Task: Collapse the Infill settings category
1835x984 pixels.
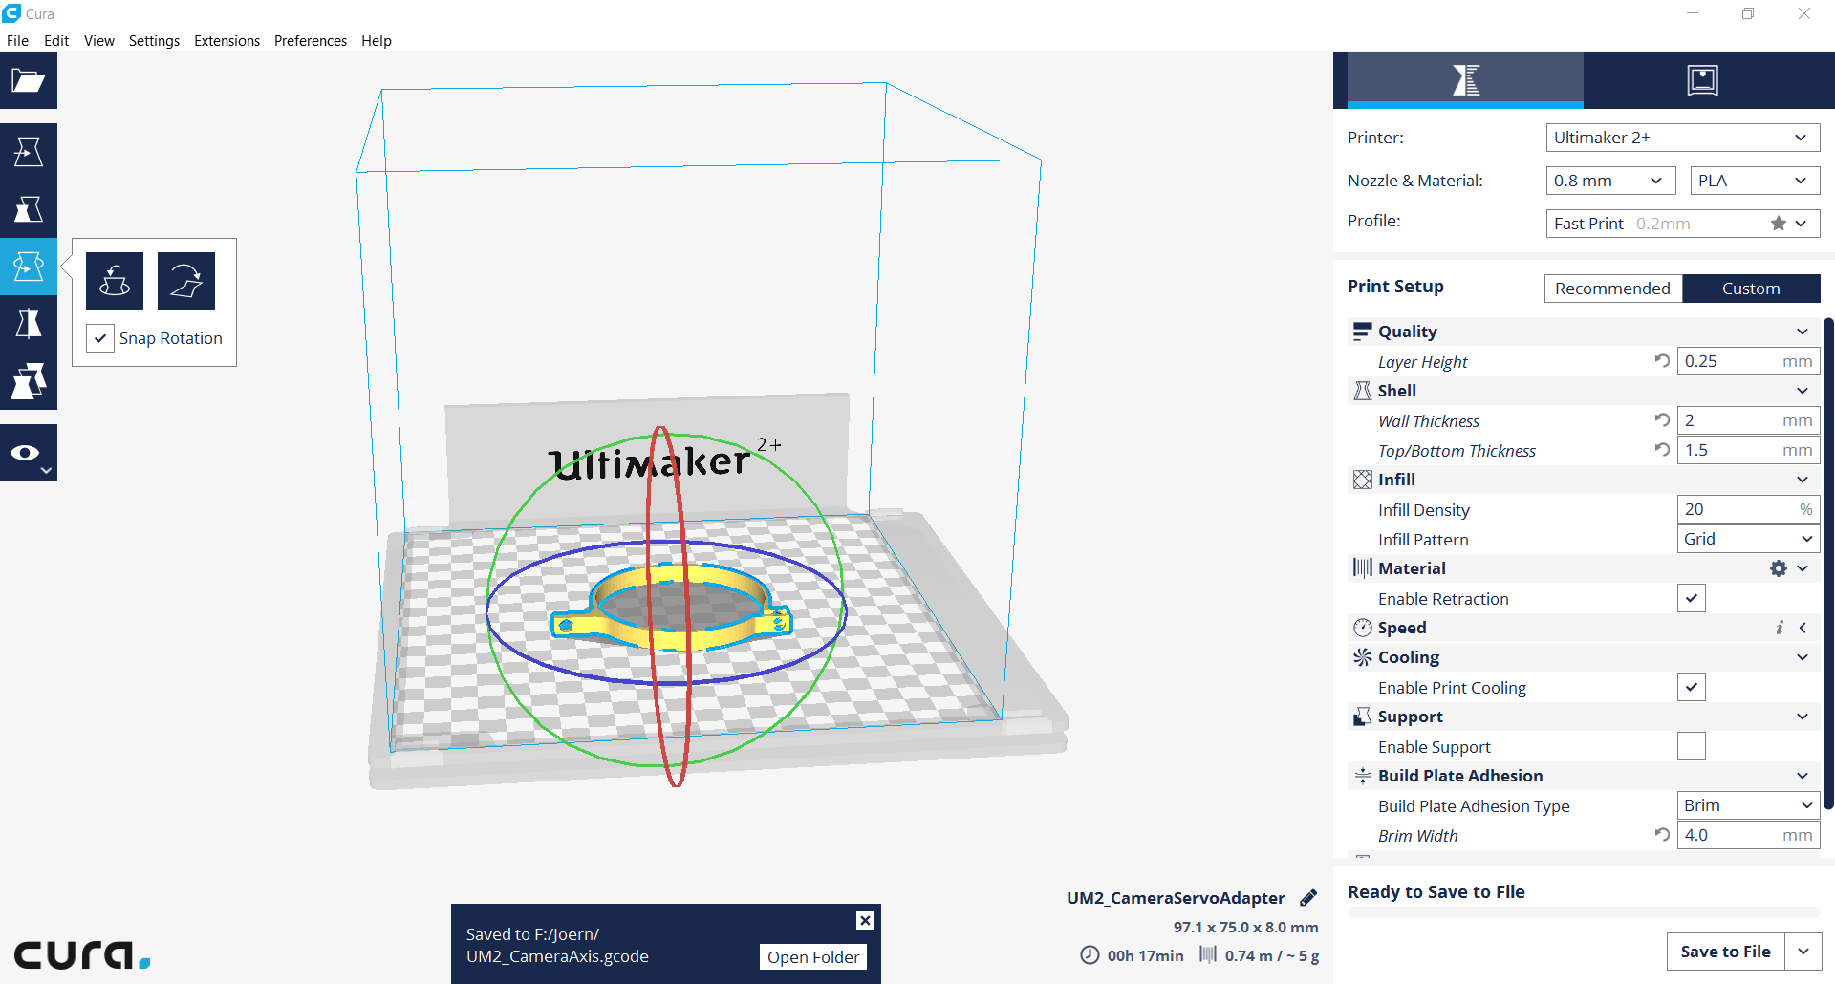Action: coord(1803,480)
